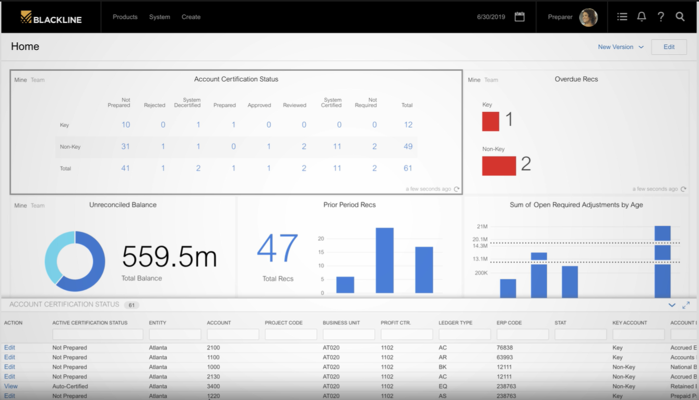Viewport: 699px width, 400px height.
Task: Open the View link on the Auto-Certified row
Action: [11, 386]
